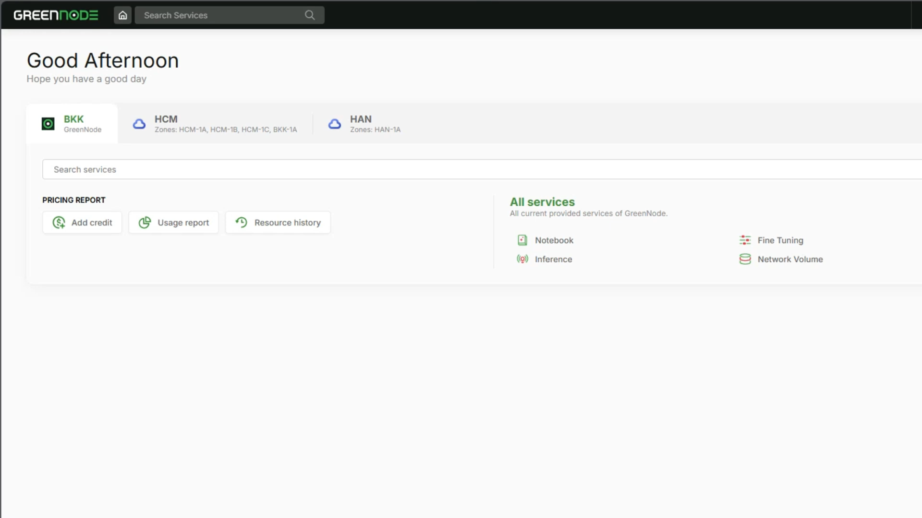This screenshot has width=922, height=518.
Task: Click the Fine Tuning sliders icon
Action: (x=745, y=240)
